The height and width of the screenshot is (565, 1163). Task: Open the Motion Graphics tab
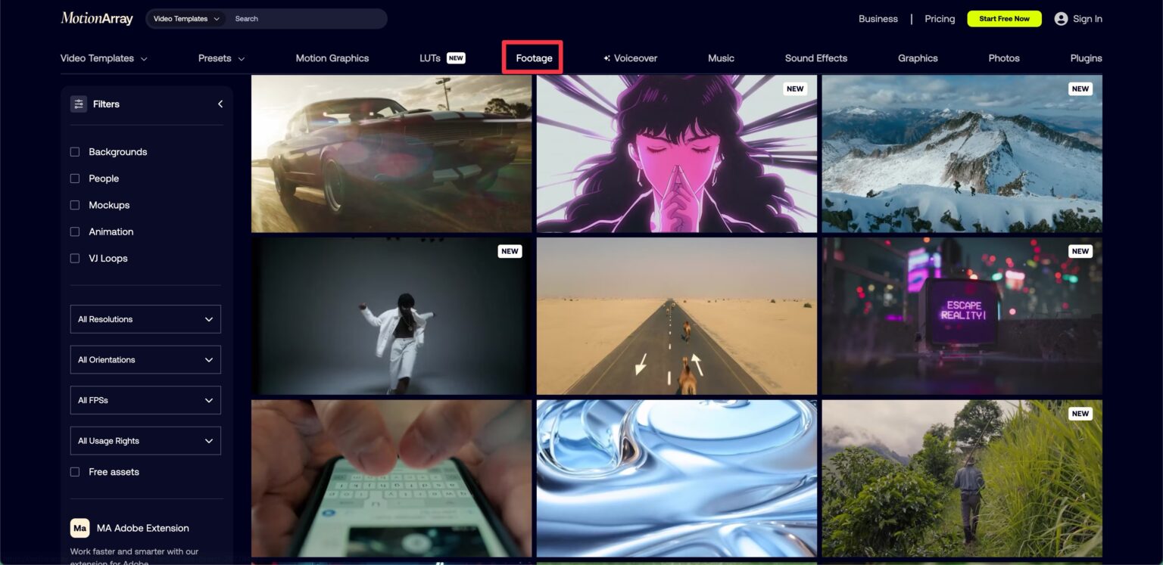332,58
